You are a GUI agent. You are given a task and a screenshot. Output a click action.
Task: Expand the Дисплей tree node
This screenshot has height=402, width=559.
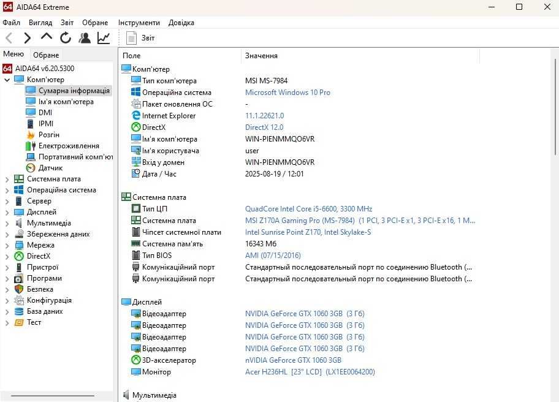coord(7,213)
